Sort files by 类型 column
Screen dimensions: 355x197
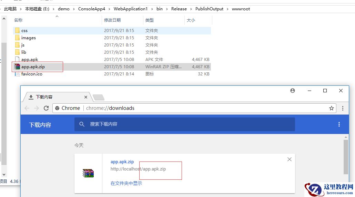[150, 20]
